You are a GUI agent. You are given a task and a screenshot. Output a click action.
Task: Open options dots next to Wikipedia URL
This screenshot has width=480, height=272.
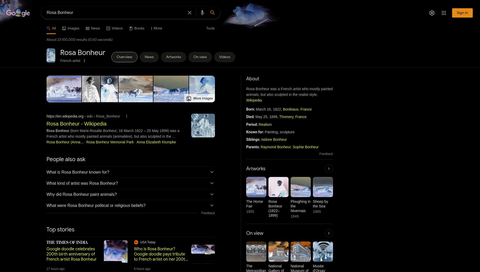(x=127, y=116)
